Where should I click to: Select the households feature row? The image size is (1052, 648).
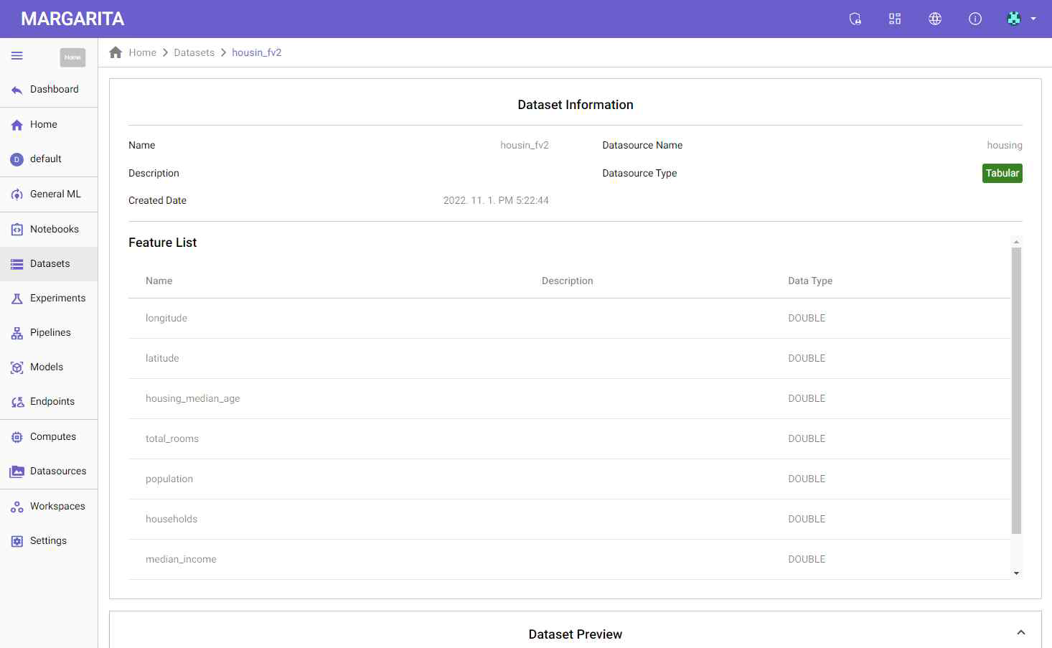(x=569, y=520)
